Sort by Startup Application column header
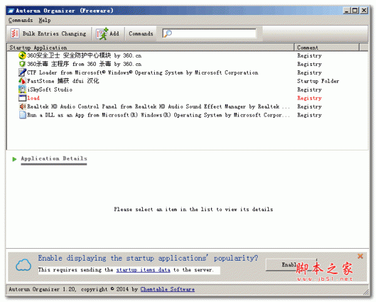Viewport: 376px width, 302px height. (x=150, y=48)
